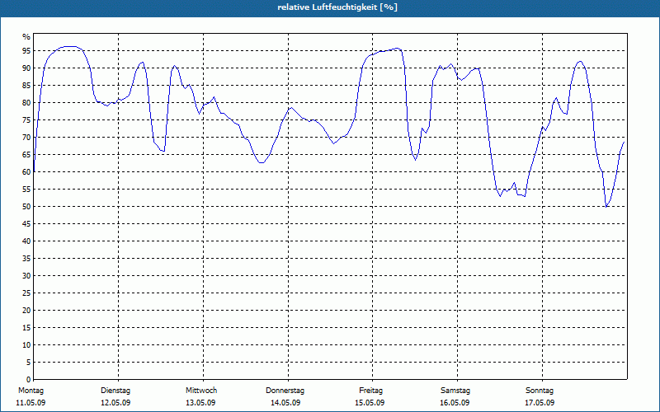
Task: Select the 'Donnerstag' axis label
Action: tap(285, 391)
